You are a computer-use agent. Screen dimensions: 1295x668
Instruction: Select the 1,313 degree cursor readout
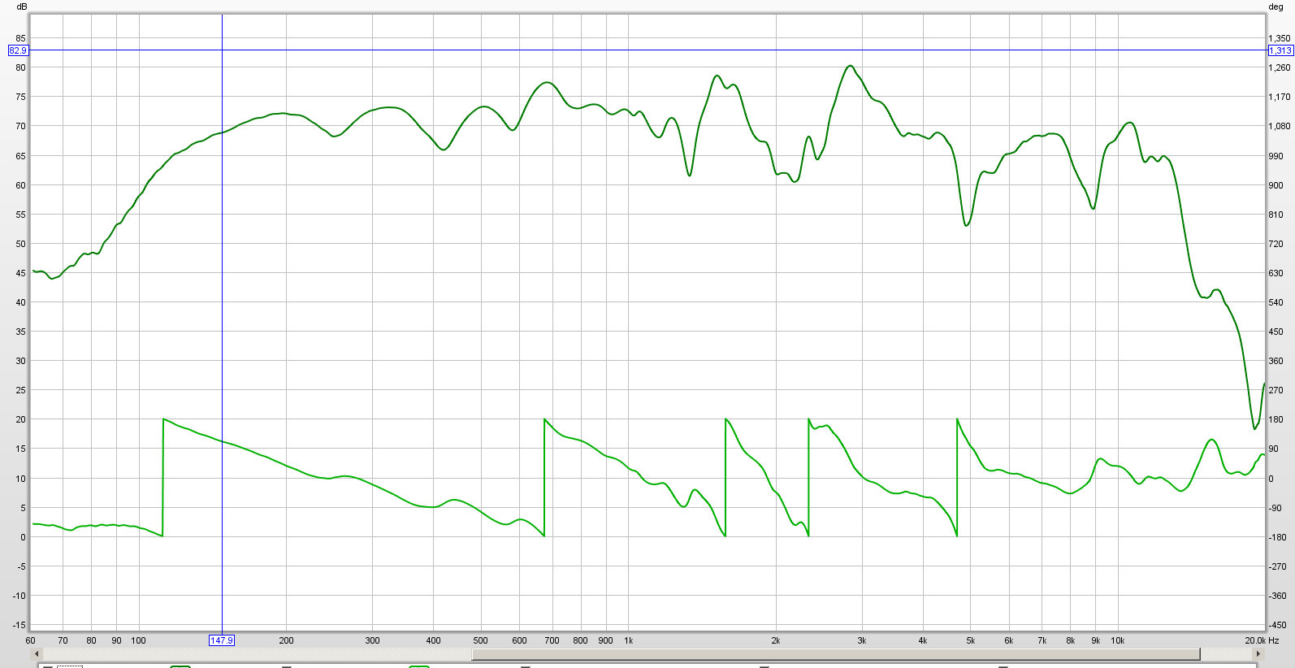point(1280,50)
